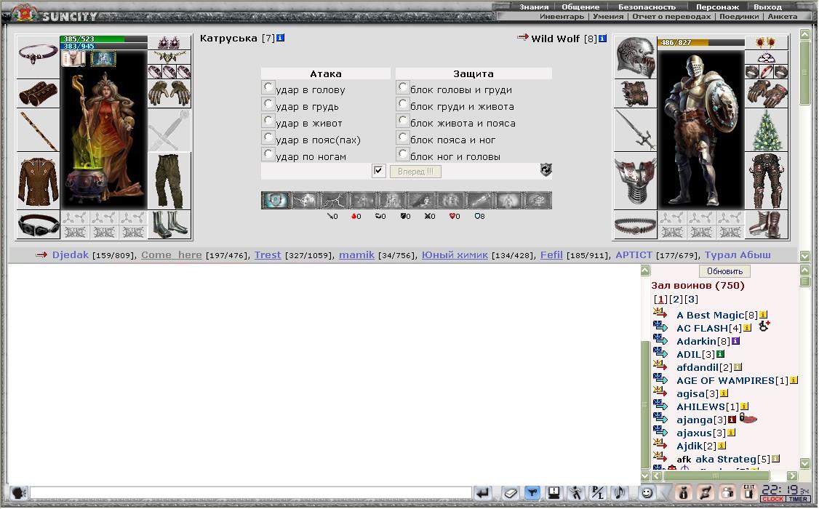
Task: Open the Поединки submenu item
Action: [738, 16]
